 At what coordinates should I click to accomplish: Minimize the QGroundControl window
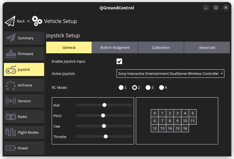(x=206, y=8)
